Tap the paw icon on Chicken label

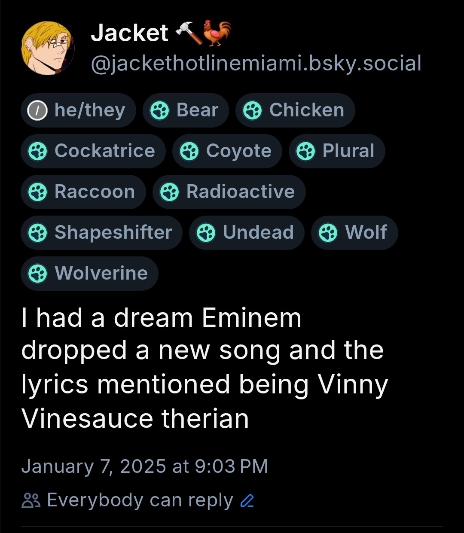(x=252, y=111)
